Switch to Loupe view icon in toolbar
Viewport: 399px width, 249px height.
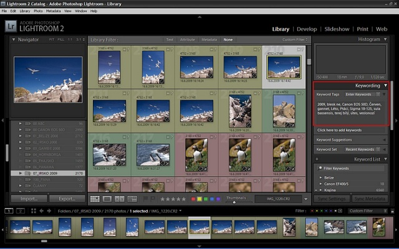click(107, 199)
